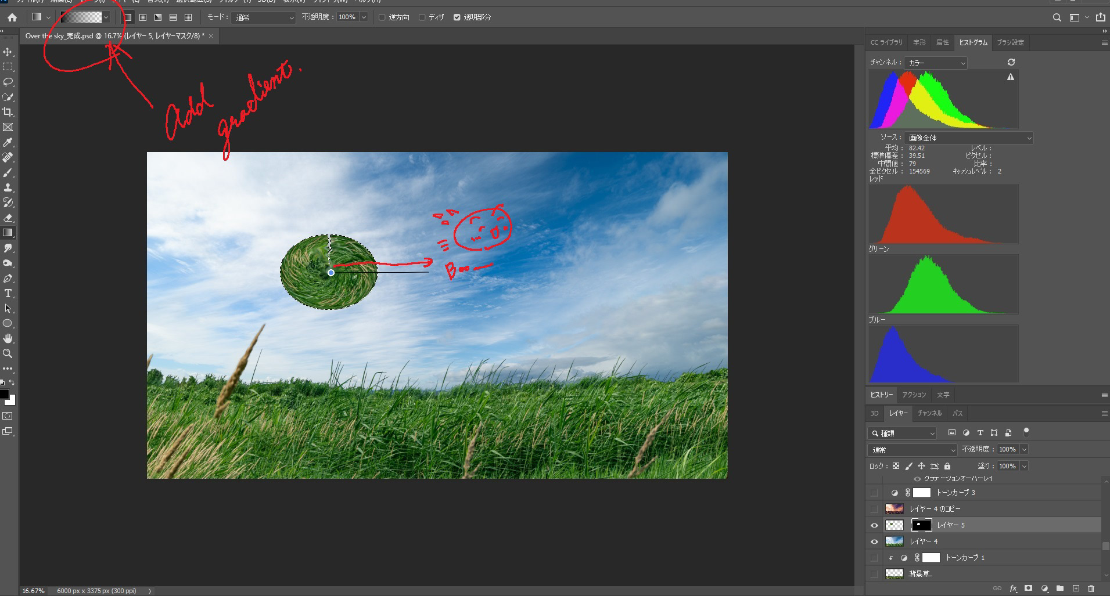
Task: Open Layers panel blend mode 通常 dropdown
Action: tap(913, 450)
